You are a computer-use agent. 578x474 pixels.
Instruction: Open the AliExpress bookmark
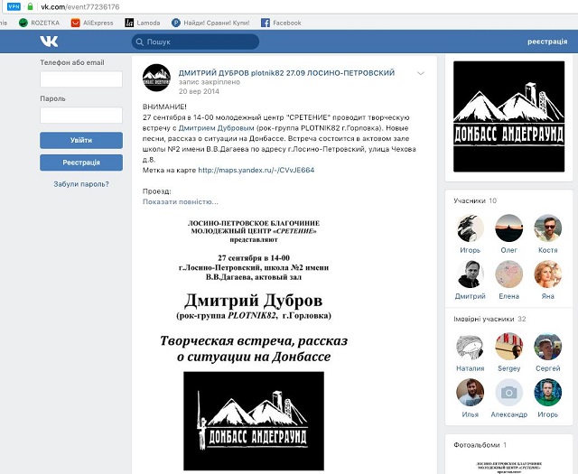tap(92, 23)
